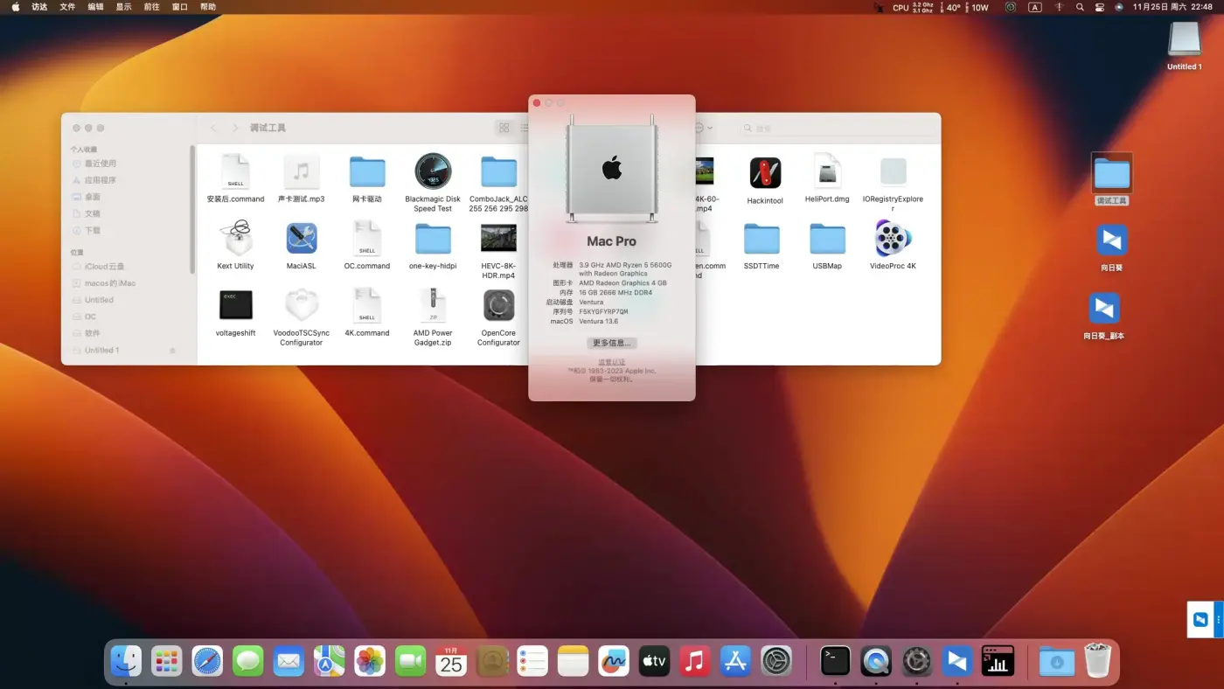Open the Kext Utility app
1224x689 pixels.
(235, 239)
